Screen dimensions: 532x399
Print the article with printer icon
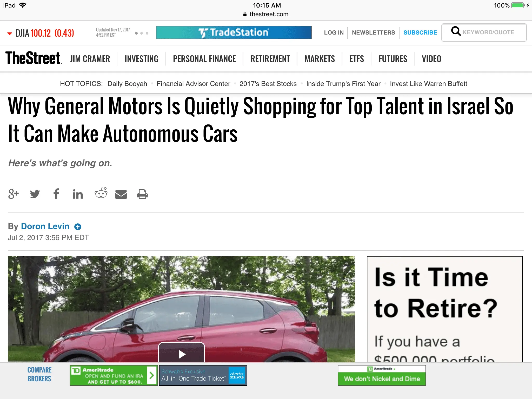(x=142, y=194)
